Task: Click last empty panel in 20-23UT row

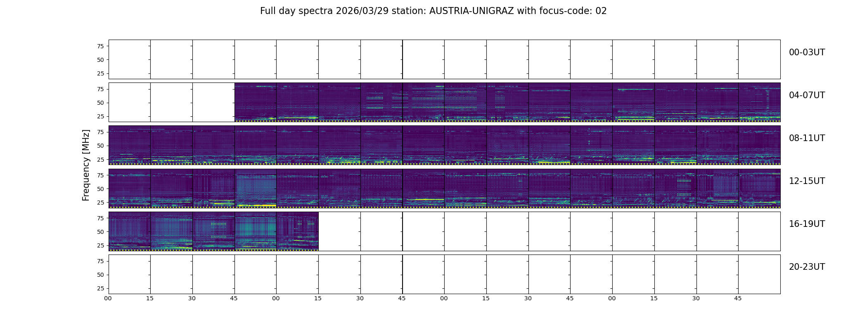Action: [x=759, y=274]
